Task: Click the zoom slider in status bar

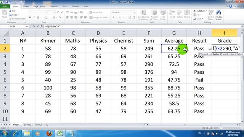Action: click(222, 128)
